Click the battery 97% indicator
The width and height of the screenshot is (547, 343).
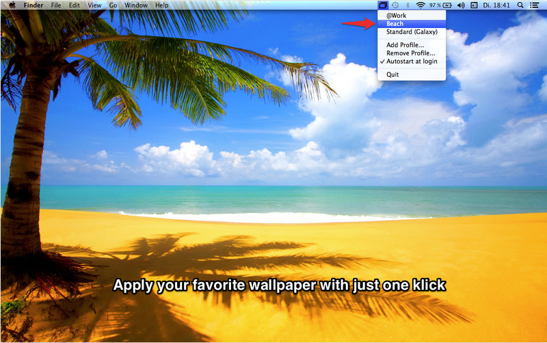tap(440, 5)
